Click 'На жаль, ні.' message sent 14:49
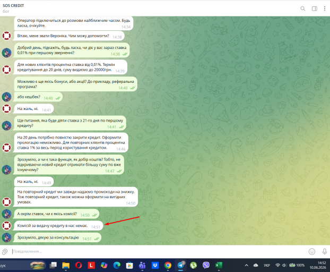Screen dimensions: 330x272 point(34,182)
